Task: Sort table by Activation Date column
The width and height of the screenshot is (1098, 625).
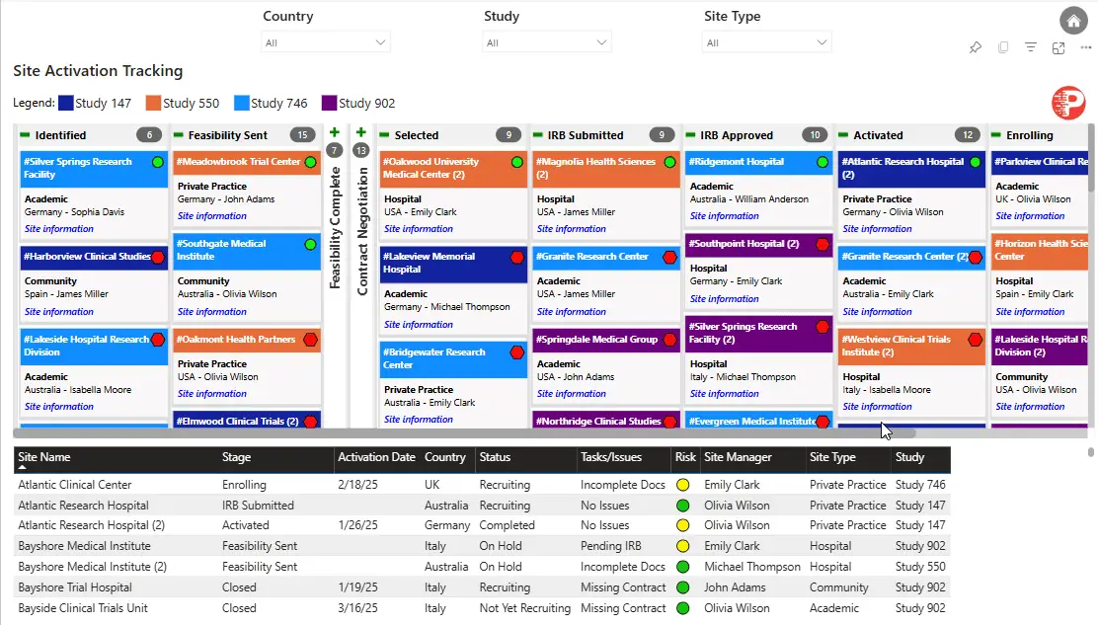Action: 377,457
